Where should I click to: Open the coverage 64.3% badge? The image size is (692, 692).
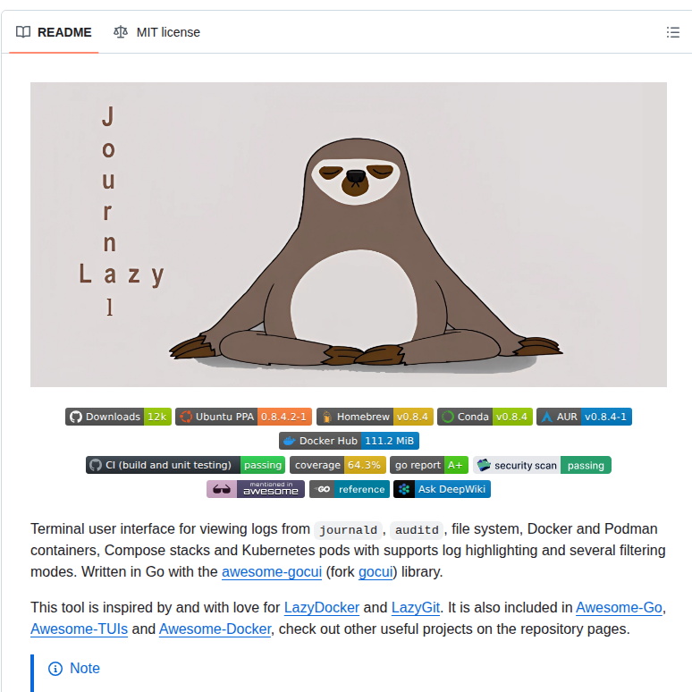(x=338, y=465)
